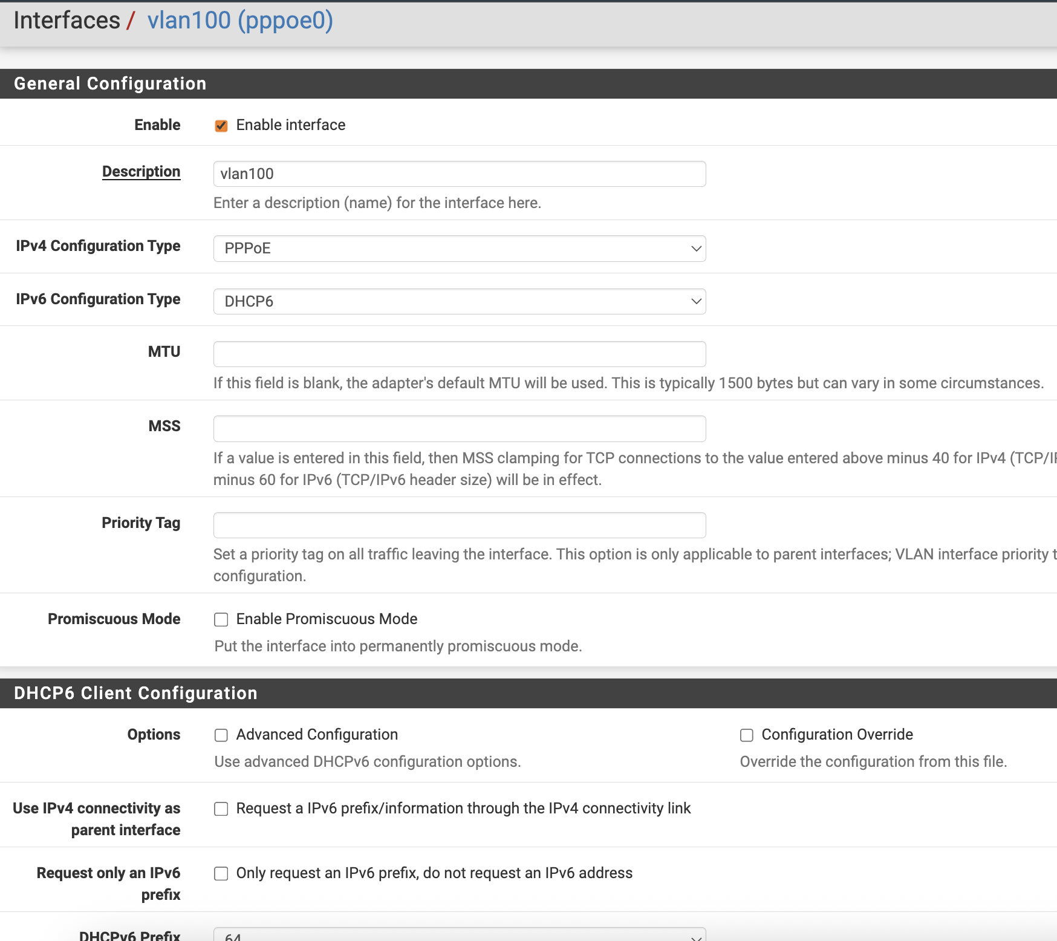The width and height of the screenshot is (1057, 941).
Task: Focus the MSS input field
Action: (x=460, y=429)
